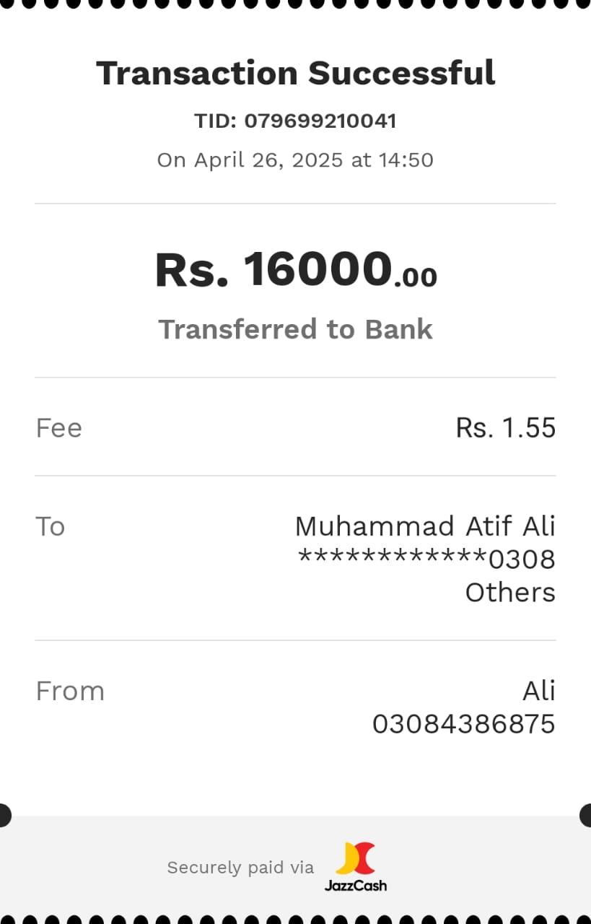Image resolution: width=591 pixels, height=924 pixels.
Task: Tap the fee value Rs. 1.55
Action: (505, 428)
